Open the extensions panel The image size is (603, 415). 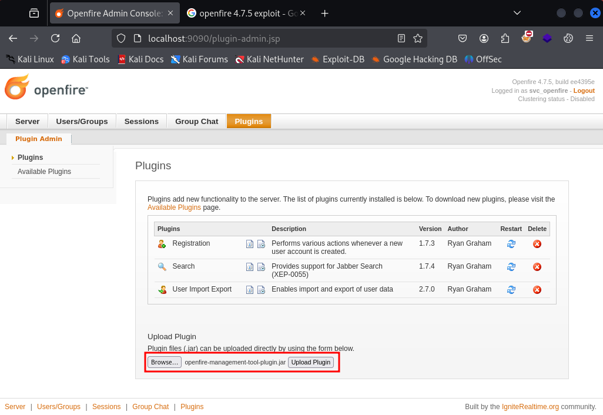pyautogui.click(x=505, y=38)
